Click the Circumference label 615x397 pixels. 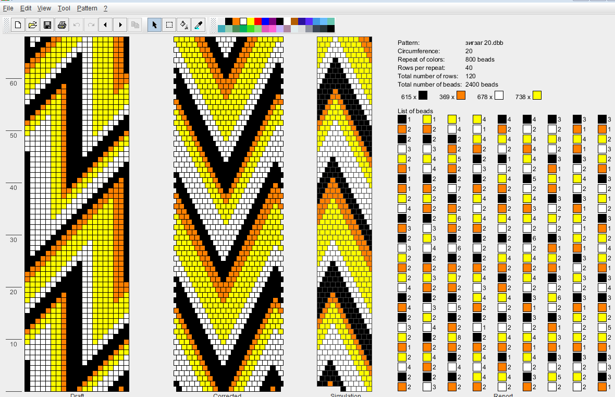(x=419, y=51)
